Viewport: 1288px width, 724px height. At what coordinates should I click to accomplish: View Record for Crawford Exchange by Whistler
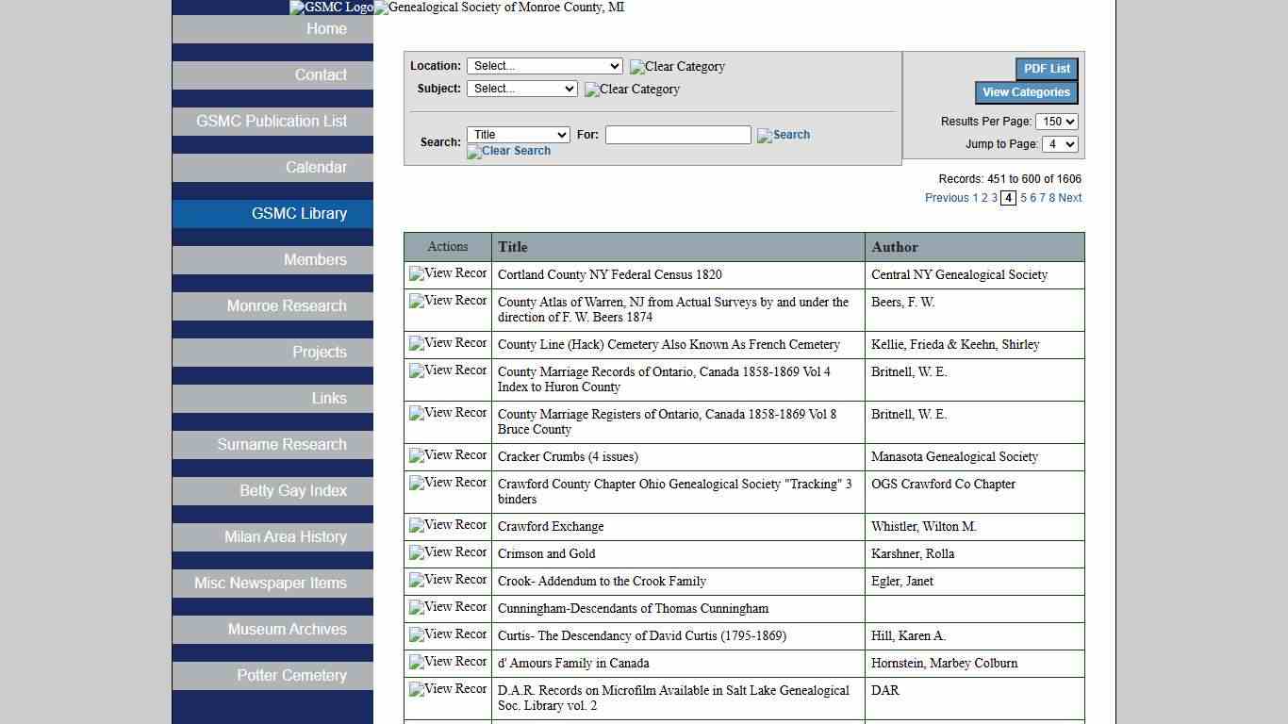coord(447,527)
